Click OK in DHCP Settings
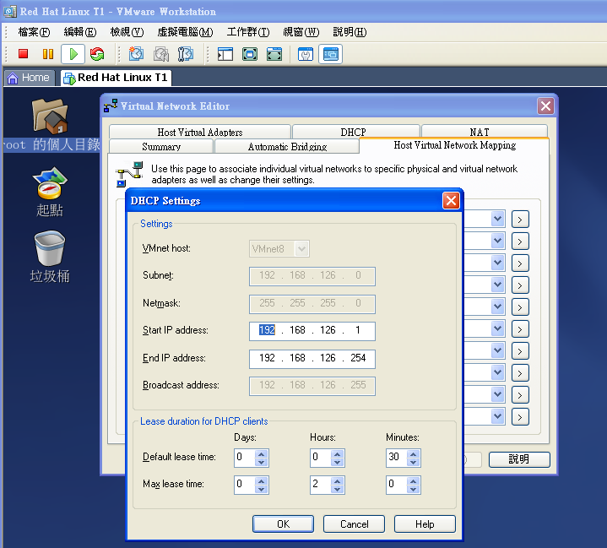The width and height of the screenshot is (607, 548). tap(283, 524)
